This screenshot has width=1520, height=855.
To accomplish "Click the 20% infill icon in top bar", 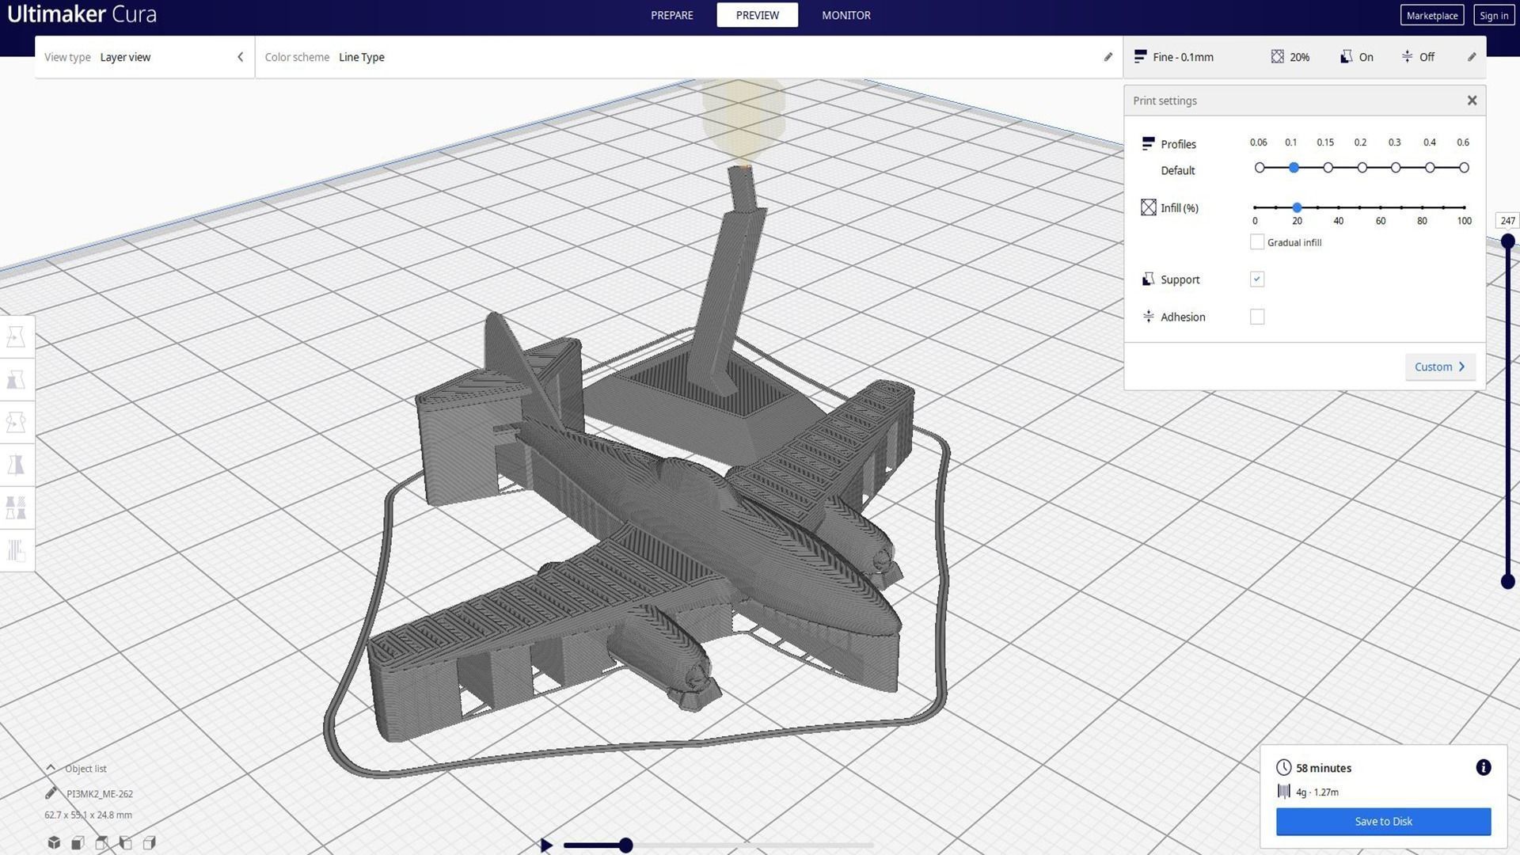I will 1277,57.
